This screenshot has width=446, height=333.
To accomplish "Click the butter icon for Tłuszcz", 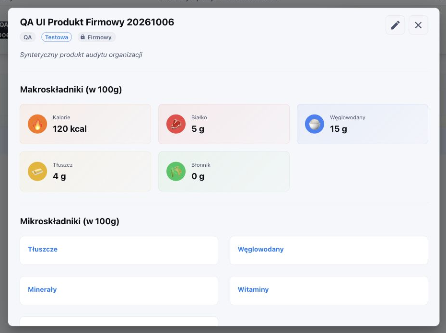I will point(37,172).
